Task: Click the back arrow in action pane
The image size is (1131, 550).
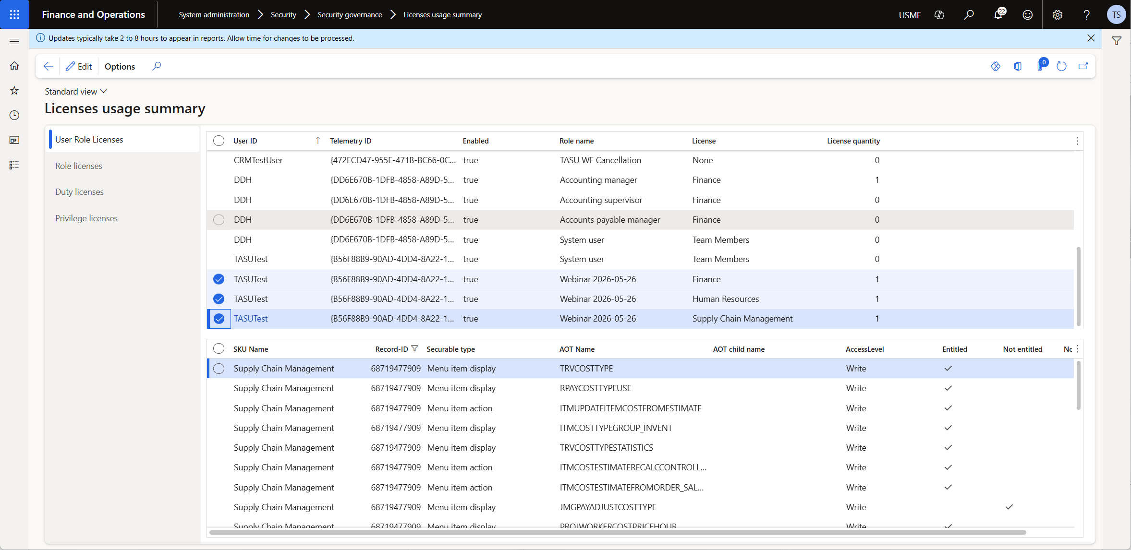Action: [48, 66]
